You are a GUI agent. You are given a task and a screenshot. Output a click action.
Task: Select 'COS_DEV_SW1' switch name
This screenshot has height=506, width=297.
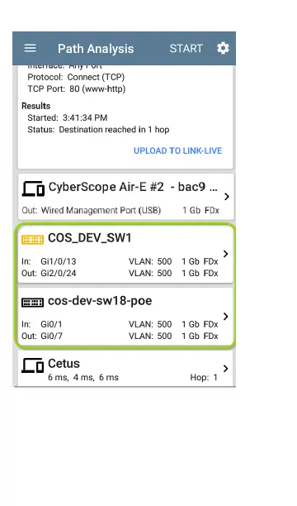90,238
